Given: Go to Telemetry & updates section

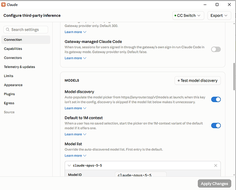Looking at the screenshot, I should click(19, 67).
